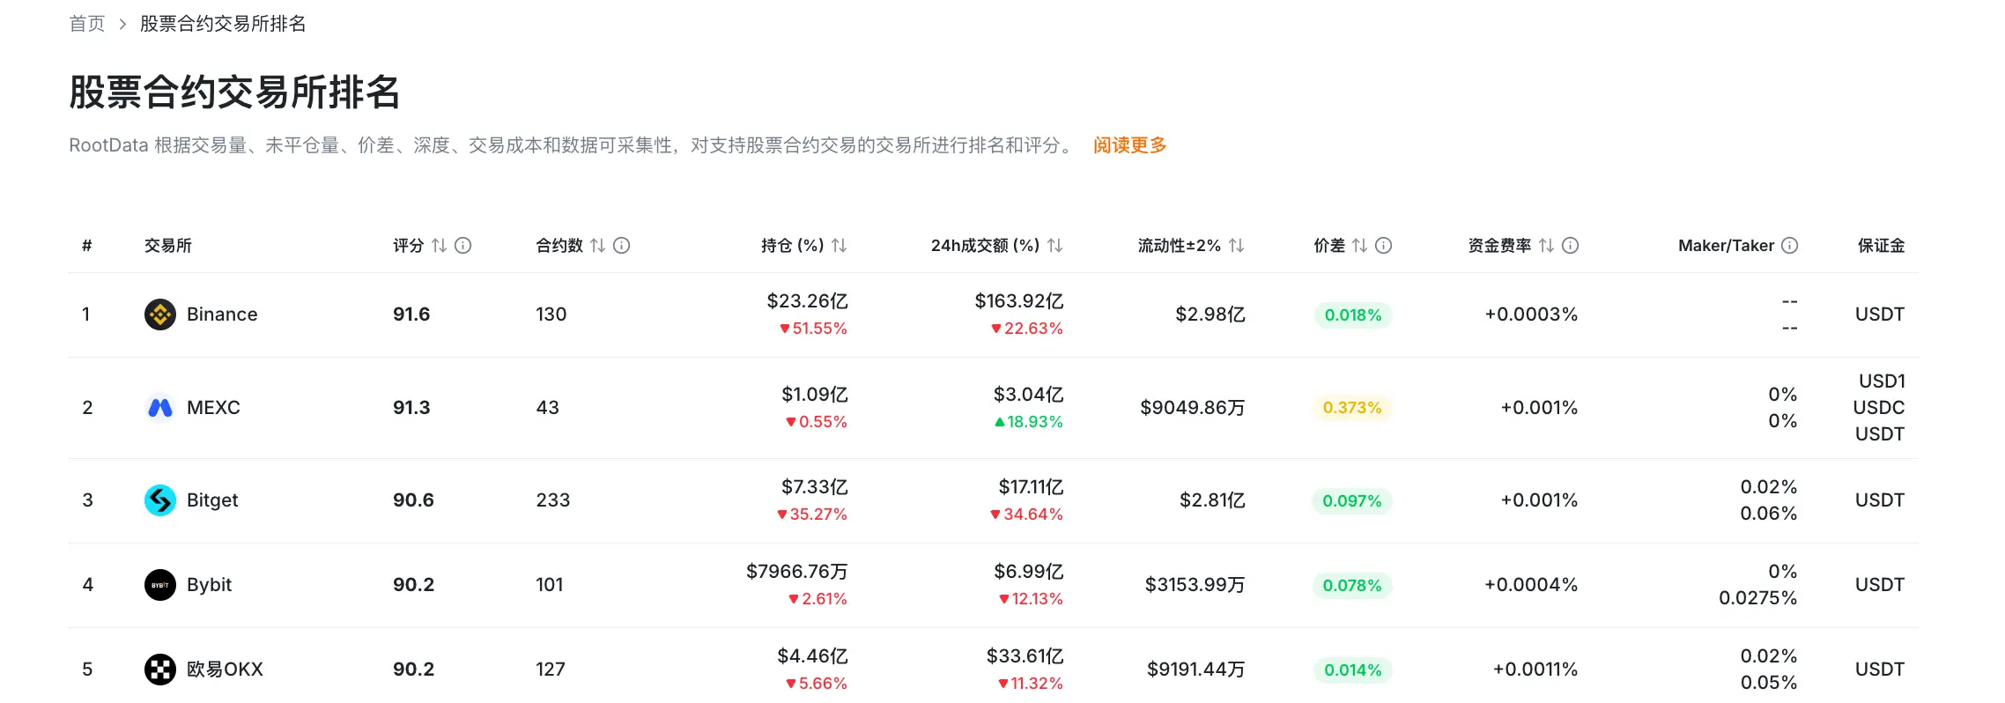Open the Maker/Taker info icon
2005x703 pixels.
coord(1789,246)
